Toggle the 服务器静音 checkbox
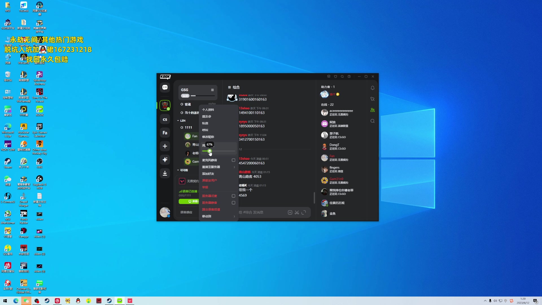542x305 pixels. 233,203
